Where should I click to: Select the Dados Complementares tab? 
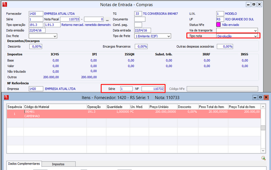(24, 164)
